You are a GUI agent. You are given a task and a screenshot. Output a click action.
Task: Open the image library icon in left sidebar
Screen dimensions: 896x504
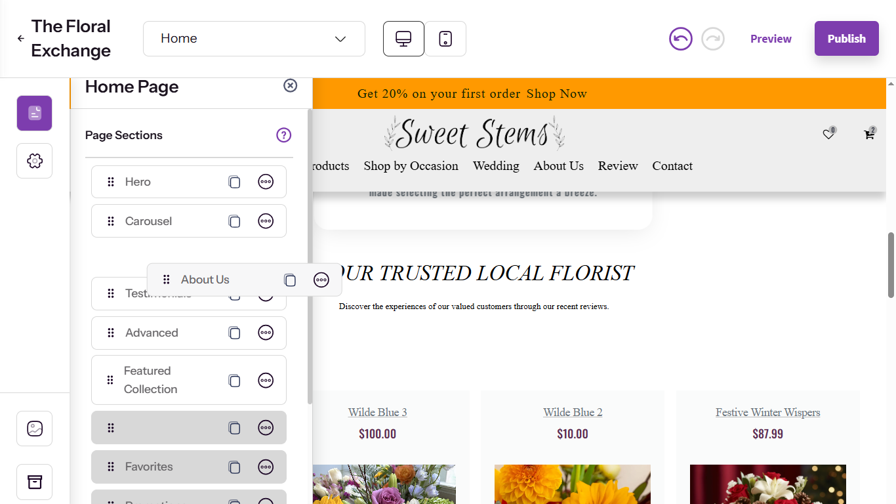(x=34, y=429)
